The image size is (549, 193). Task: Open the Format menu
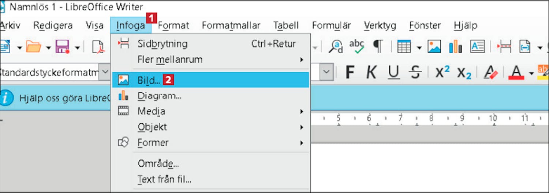tap(173, 26)
